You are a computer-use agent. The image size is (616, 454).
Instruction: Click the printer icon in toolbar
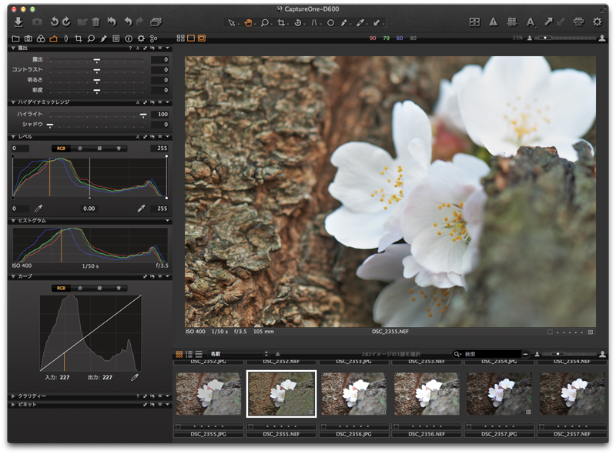pos(578,22)
